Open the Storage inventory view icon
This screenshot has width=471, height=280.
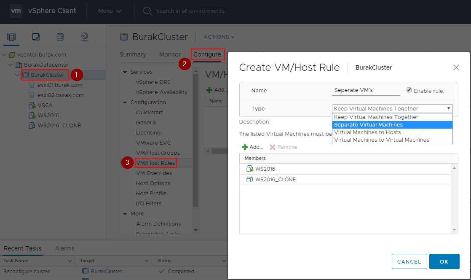point(60,37)
